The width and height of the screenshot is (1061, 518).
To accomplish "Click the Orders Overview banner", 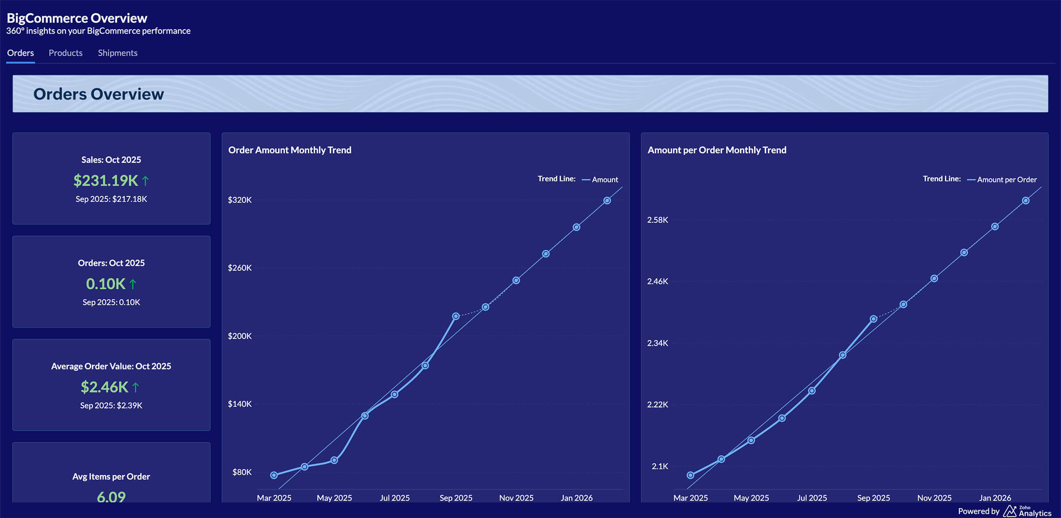I will pos(530,94).
